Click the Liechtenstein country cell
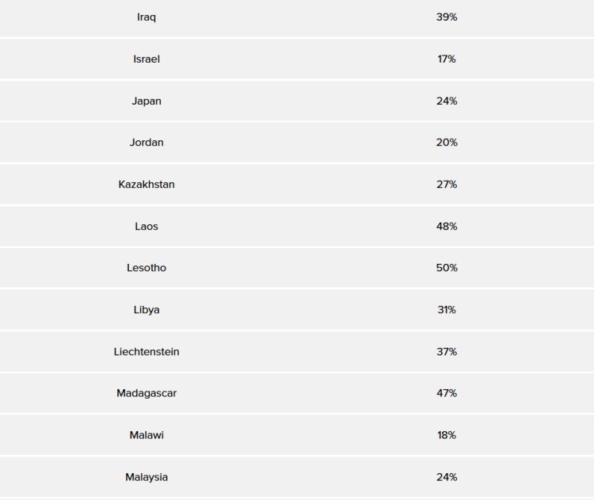The image size is (594, 500). pos(147,352)
